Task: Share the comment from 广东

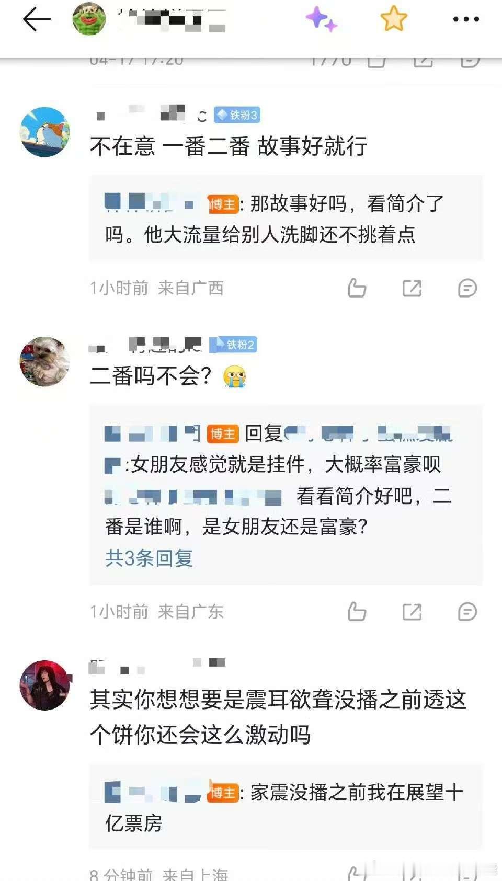Action: [x=412, y=612]
